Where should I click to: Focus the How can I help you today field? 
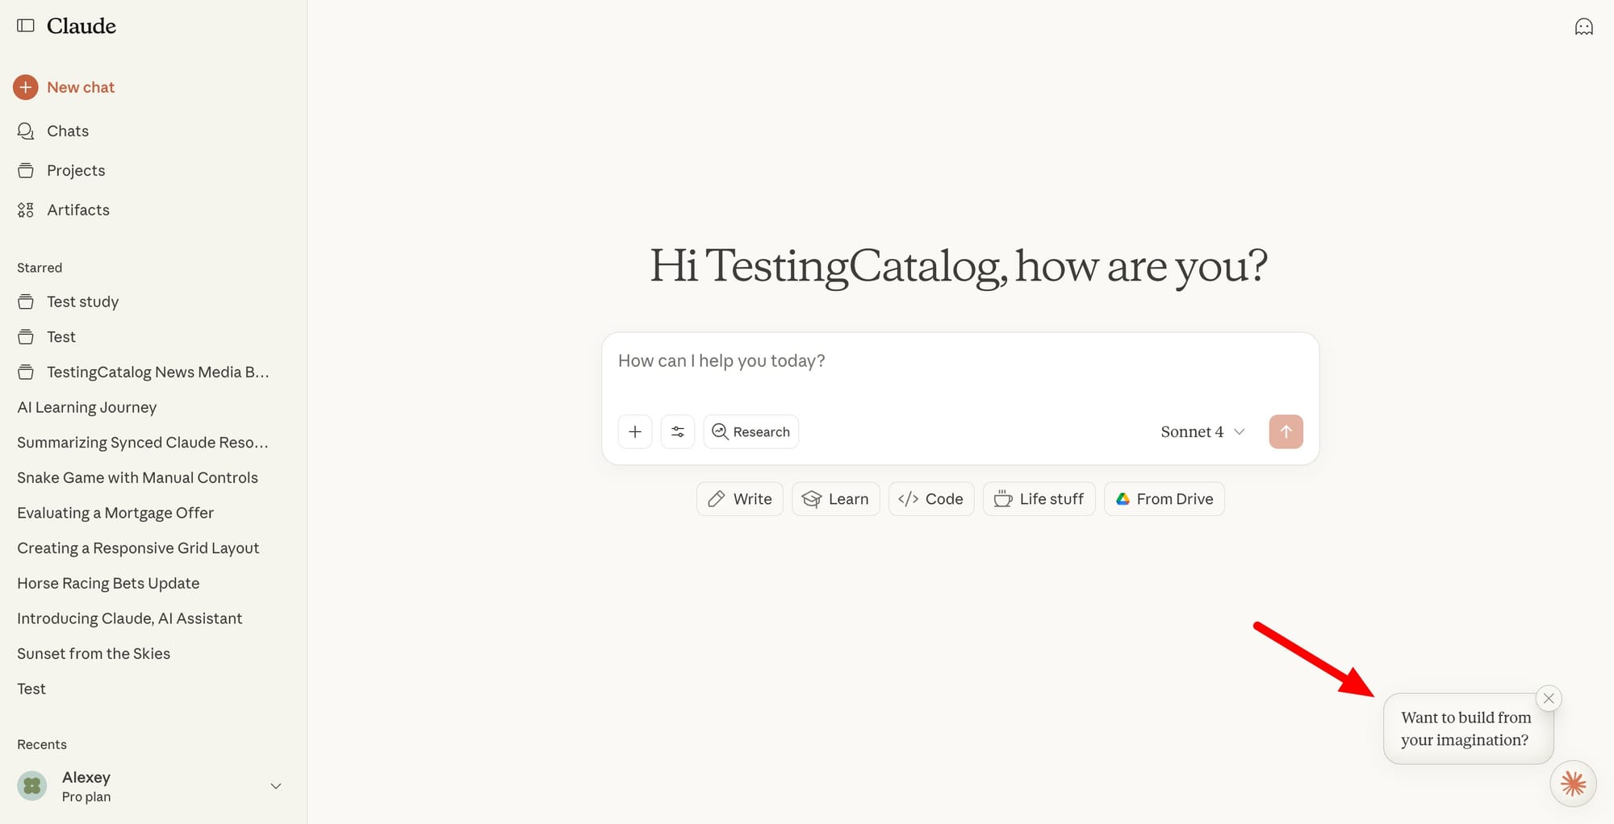960,361
